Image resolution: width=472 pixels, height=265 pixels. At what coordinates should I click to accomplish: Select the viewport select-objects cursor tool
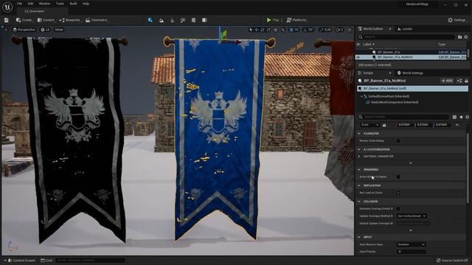[x=251, y=29]
